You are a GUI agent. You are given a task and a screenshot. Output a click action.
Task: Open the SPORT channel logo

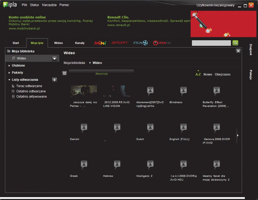[120, 43]
